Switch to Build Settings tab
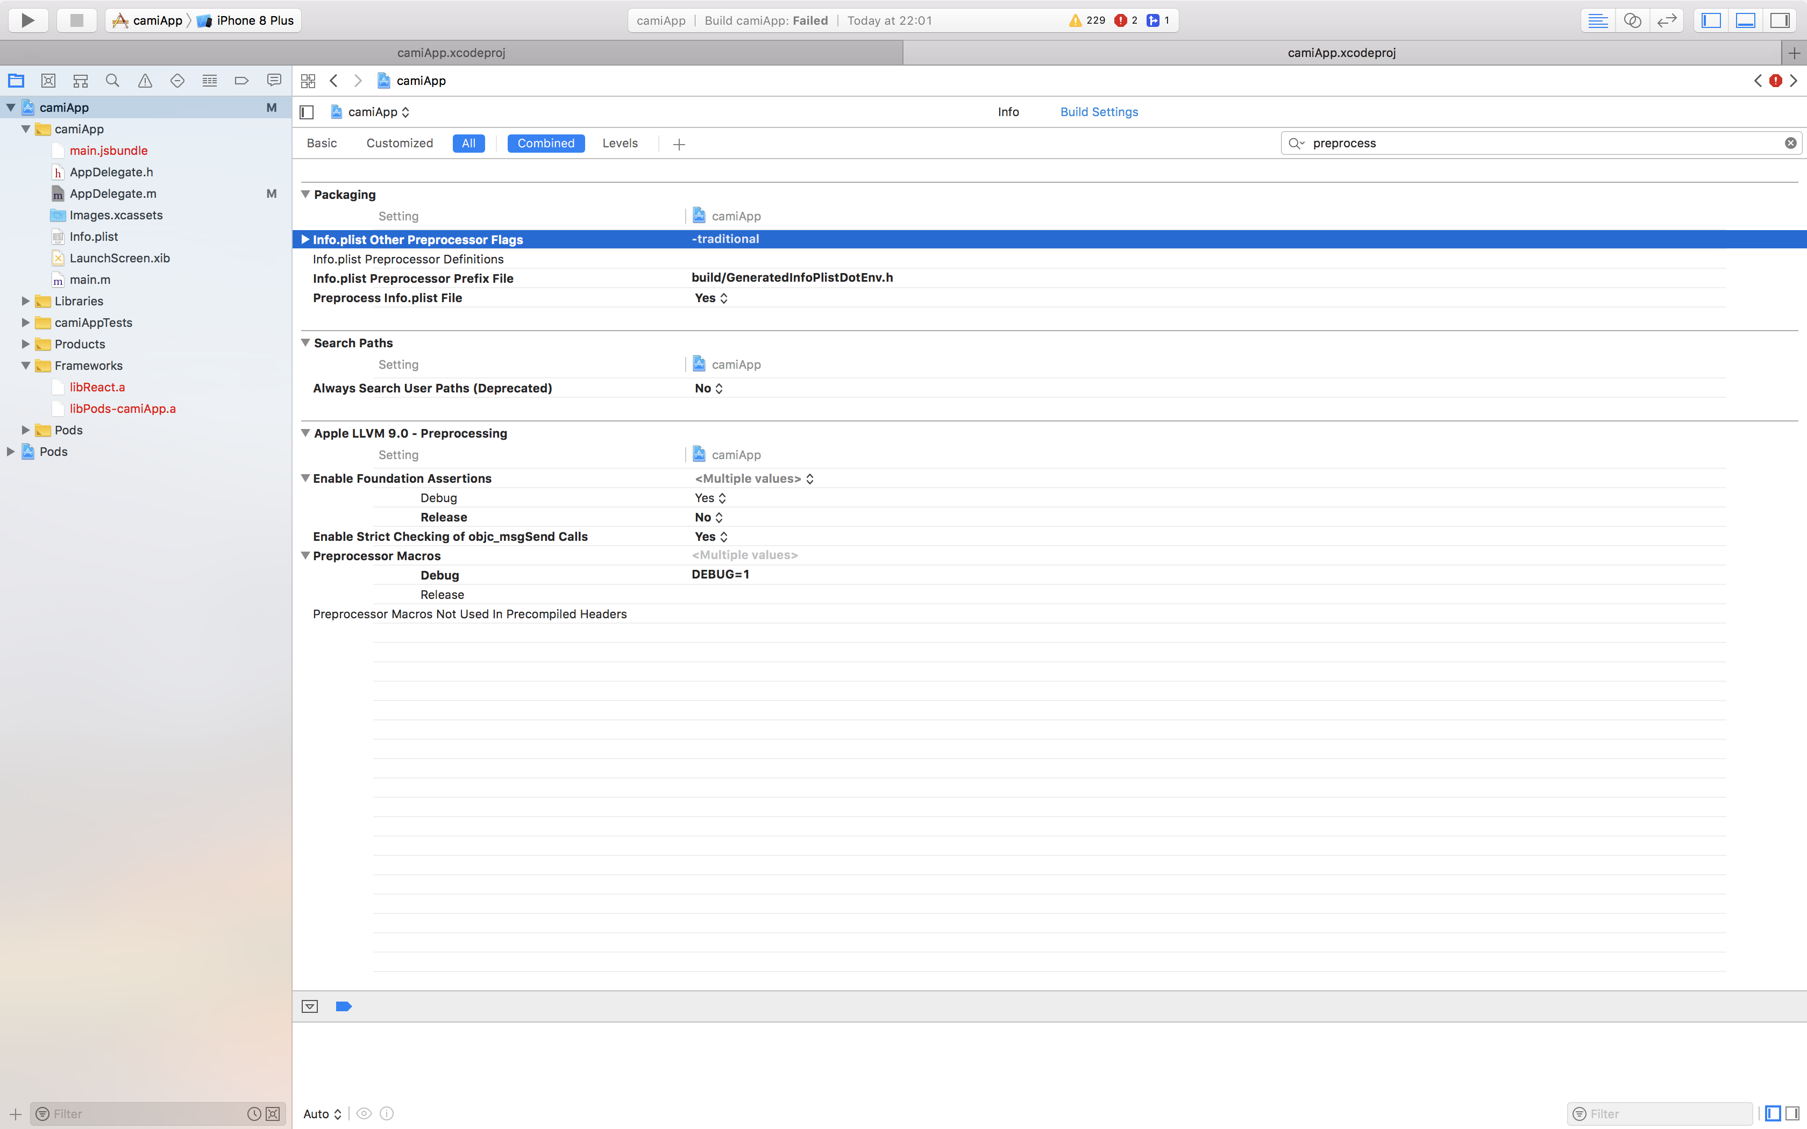Image resolution: width=1807 pixels, height=1129 pixels. point(1099,112)
